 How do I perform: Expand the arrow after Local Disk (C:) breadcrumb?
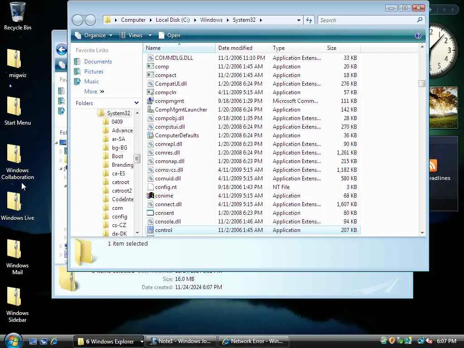[x=195, y=20]
